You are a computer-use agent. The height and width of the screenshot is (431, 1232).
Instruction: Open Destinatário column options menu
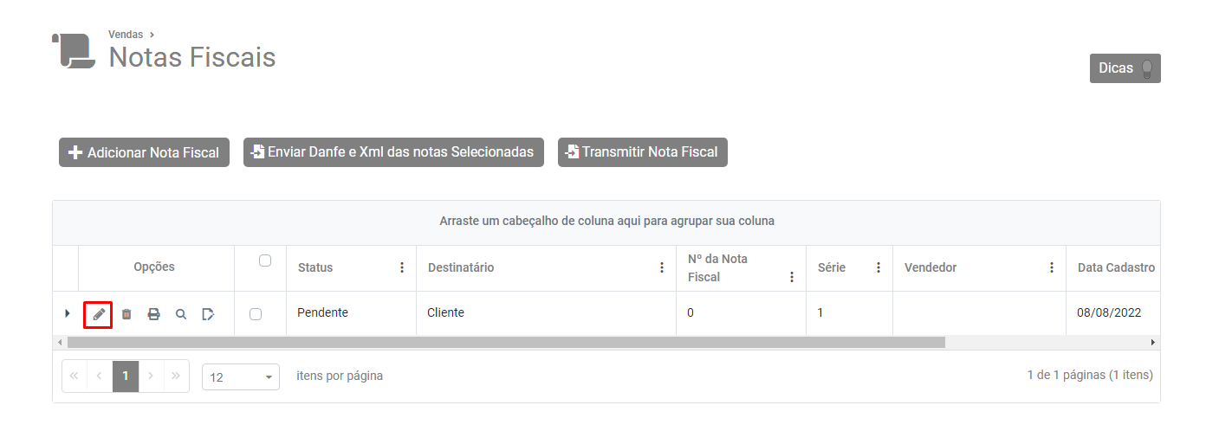(662, 268)
